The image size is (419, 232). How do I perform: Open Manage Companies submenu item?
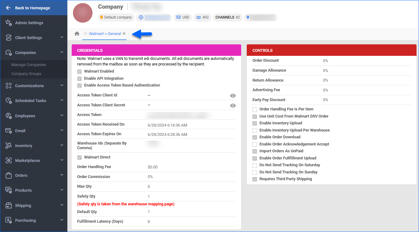coord(29,65)
